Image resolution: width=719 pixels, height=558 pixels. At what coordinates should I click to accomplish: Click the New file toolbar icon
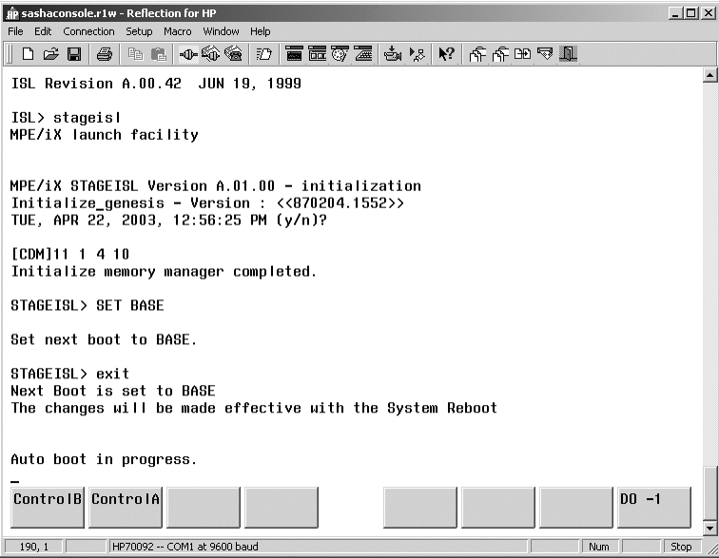[x=28, y=54]
